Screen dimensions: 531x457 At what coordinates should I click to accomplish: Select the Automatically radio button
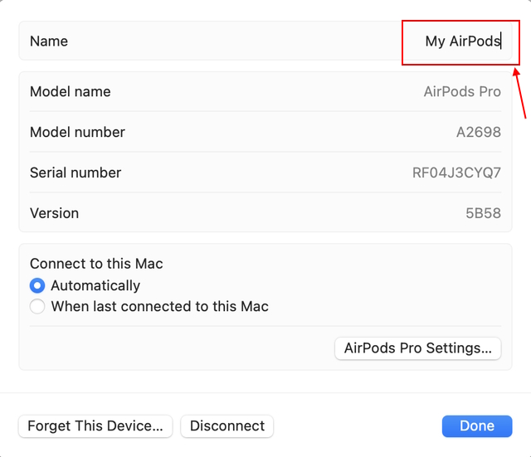[37, 285]
